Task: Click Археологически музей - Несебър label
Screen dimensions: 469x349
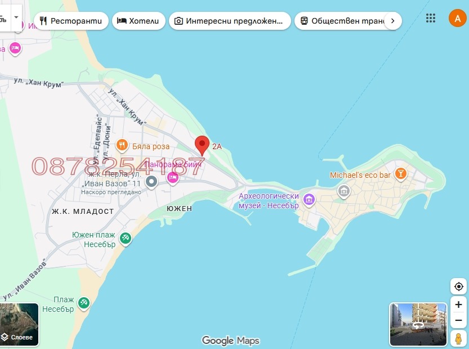Action: click(x=269, y=200)
